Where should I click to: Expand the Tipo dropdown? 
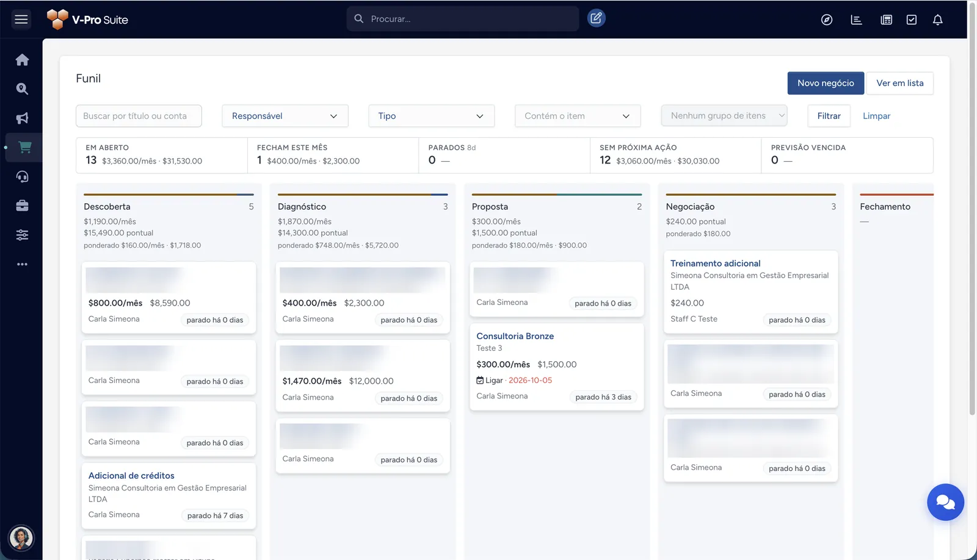431,116
